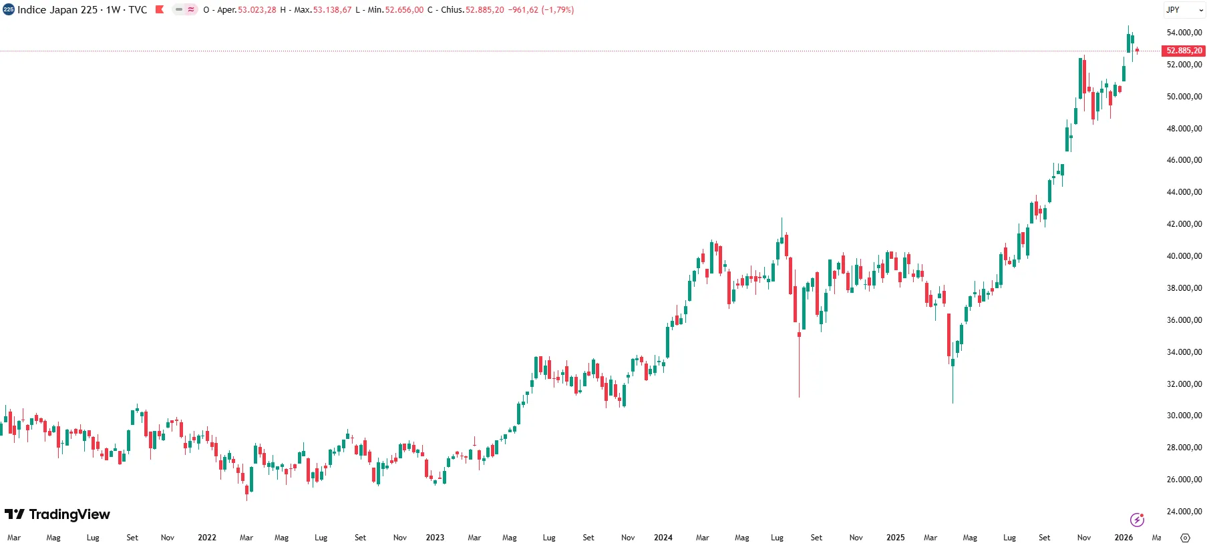Click the 32.000,00 price axis label
This screenshot has height=543, width=1207.
click(1184, 384)
